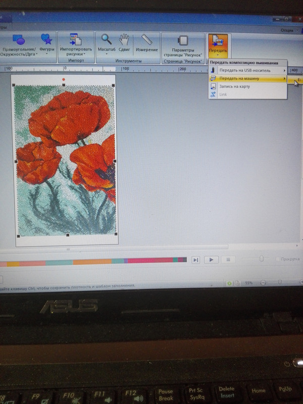Click the zoom slider in status bar

click(x=280, y=283)
